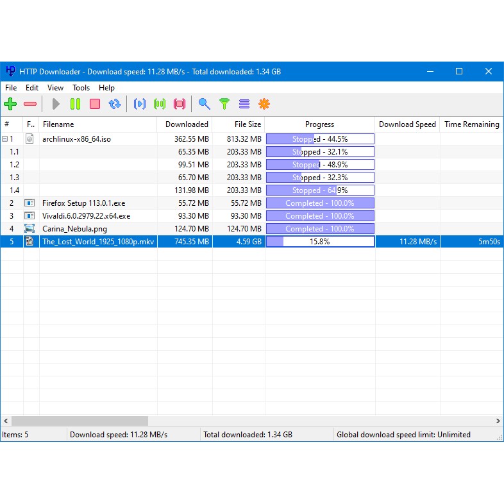This screenshot has height=504, width=504.
Task: Click the video icon for The_Lost_World mkv
Action: (29, 241)
